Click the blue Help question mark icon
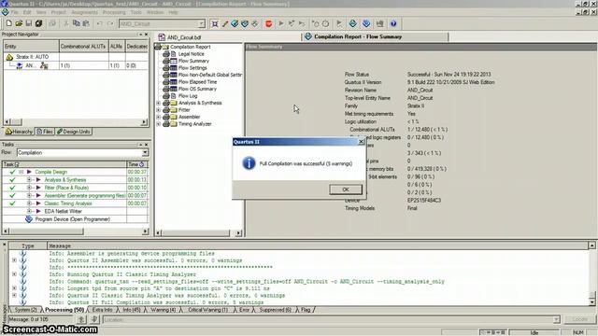Screen dimensions: 598x336 pyautogui.click(x=393, y=23)
